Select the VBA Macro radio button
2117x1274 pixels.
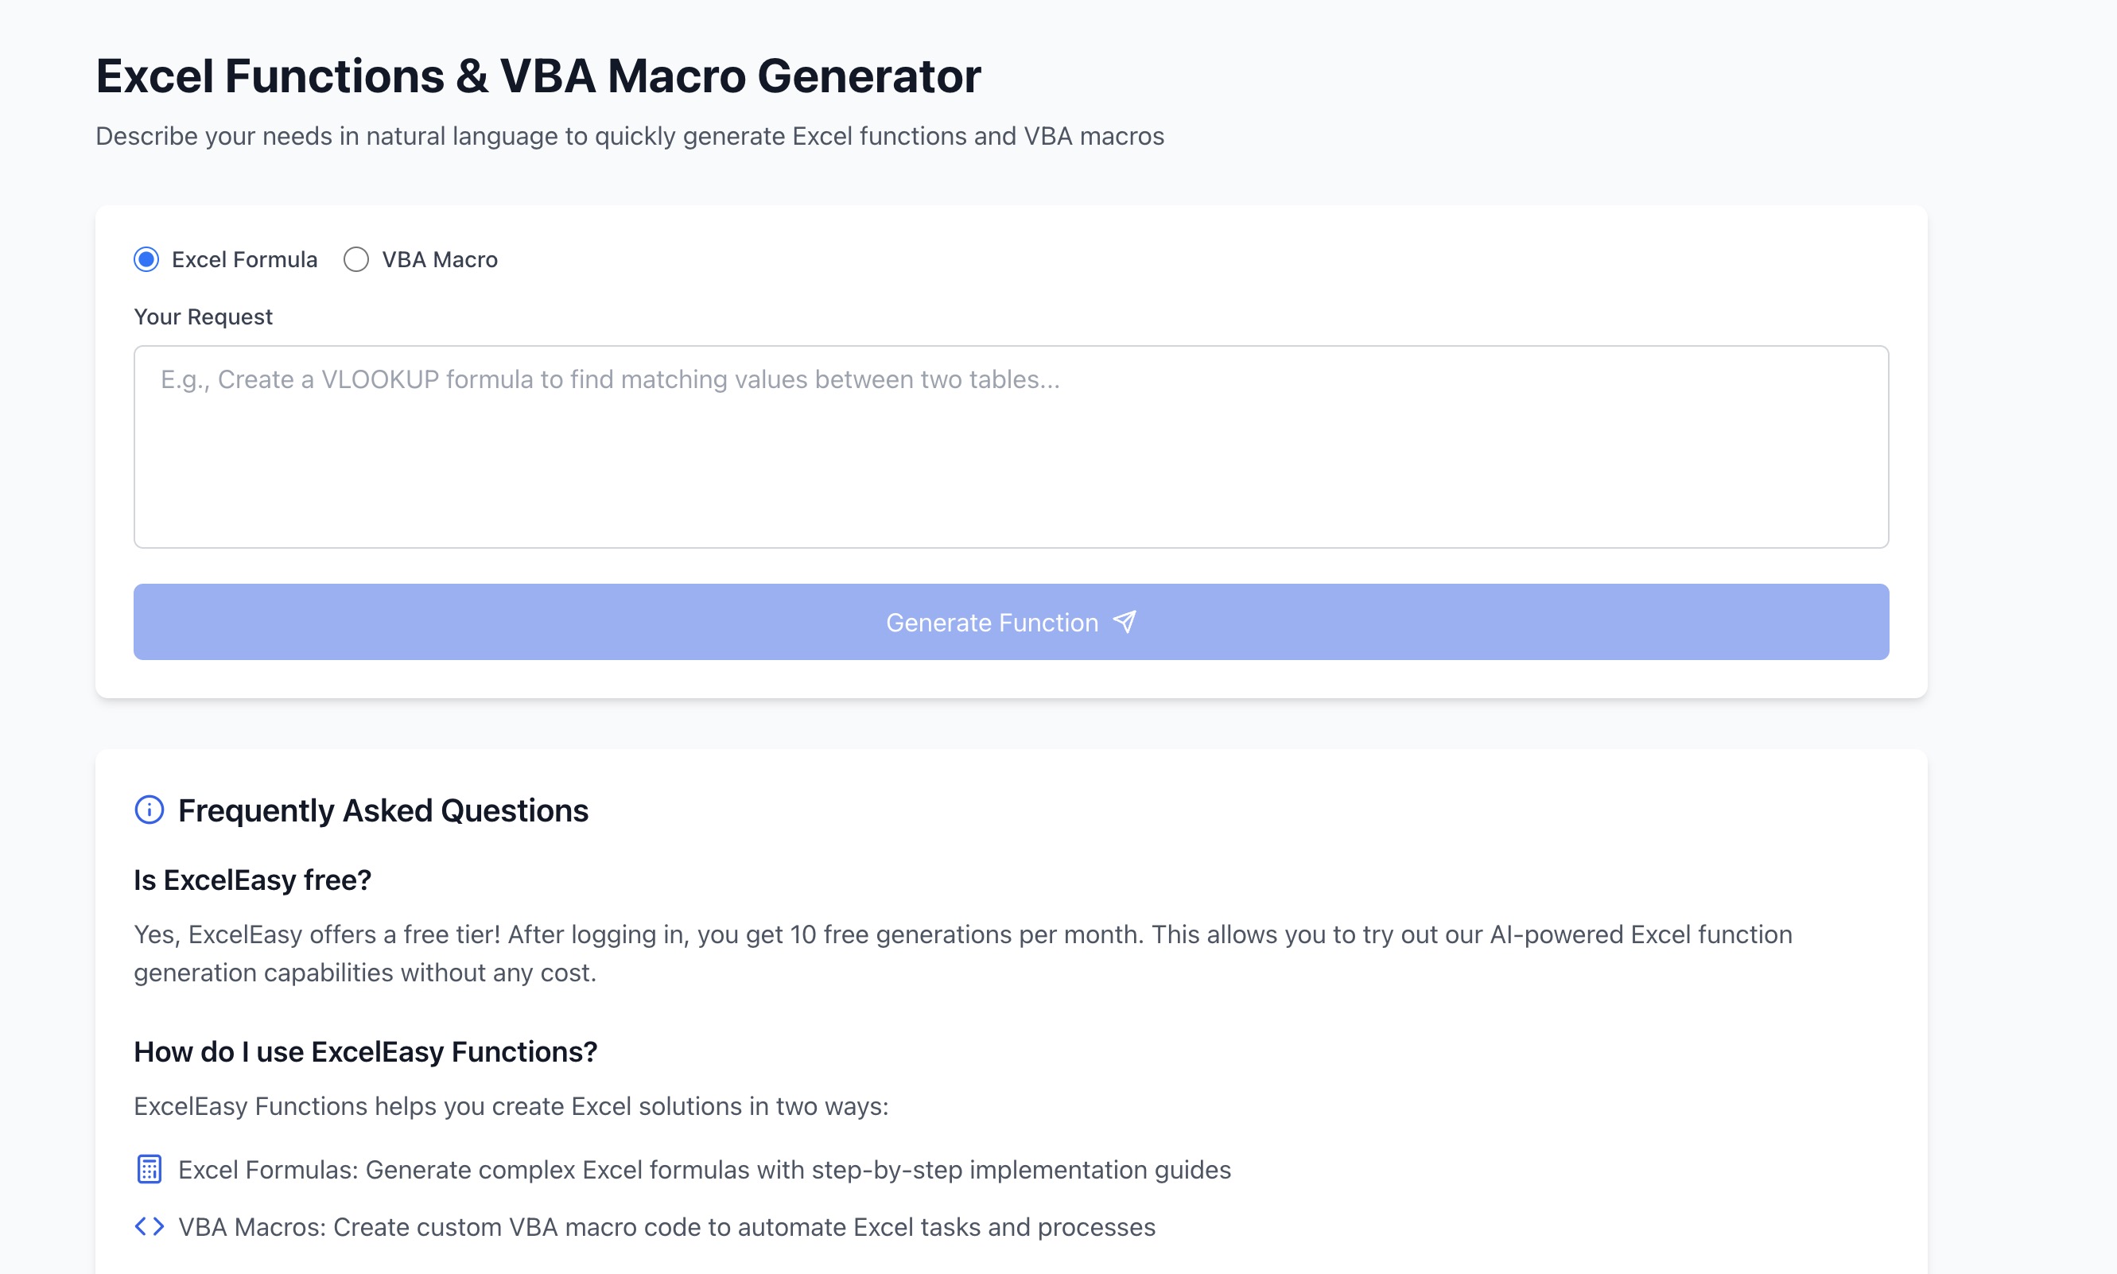coord(356,259)
